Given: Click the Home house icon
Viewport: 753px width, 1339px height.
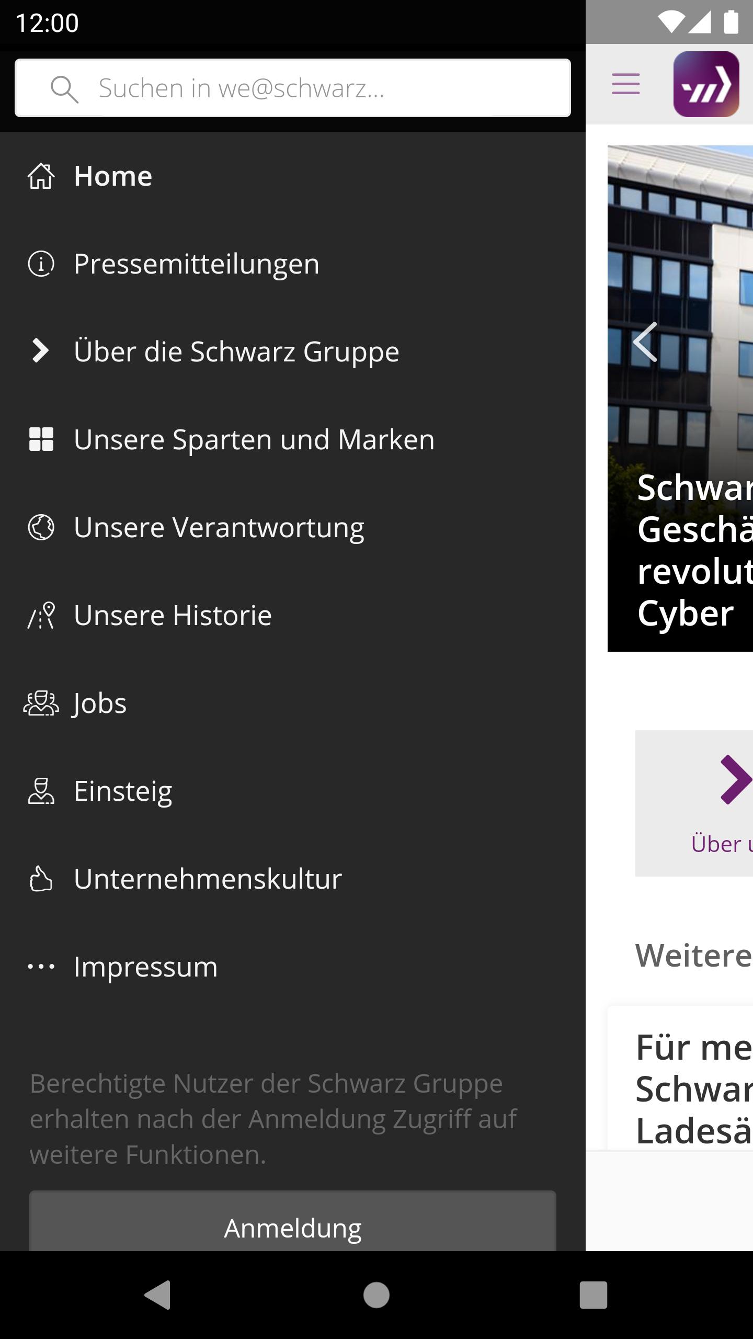Looking at the screenshot, I should pyautogui.click(x=41, y=176).
